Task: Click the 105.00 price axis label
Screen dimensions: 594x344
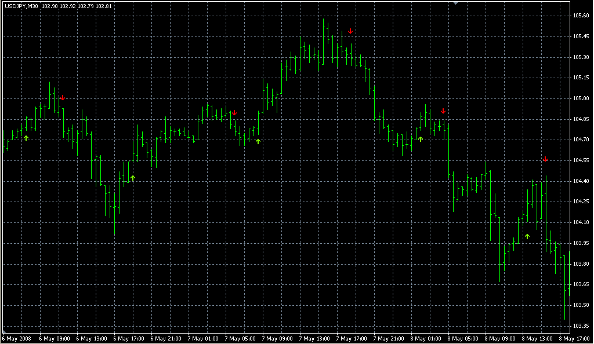Action: 581,98
